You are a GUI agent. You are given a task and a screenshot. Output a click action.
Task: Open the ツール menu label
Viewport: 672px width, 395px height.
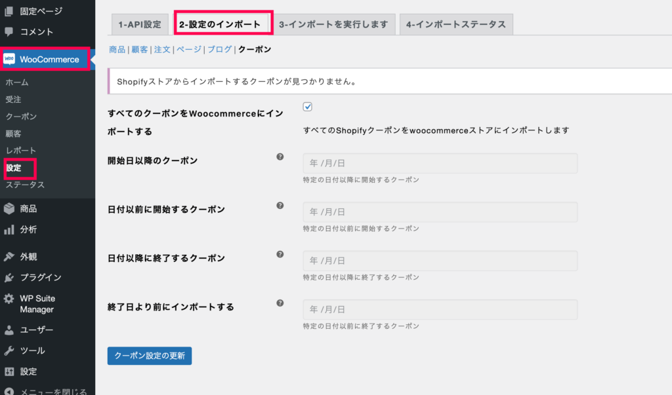(32, 351)
